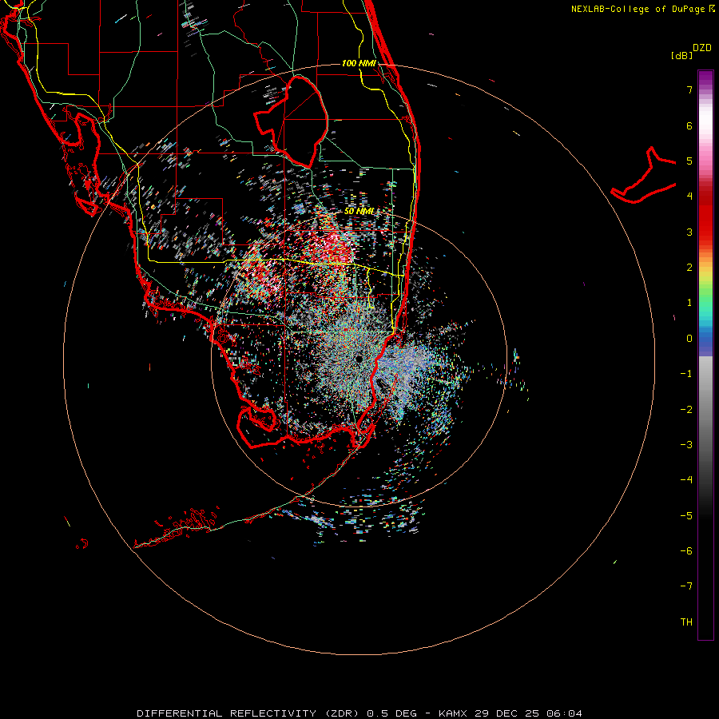Click the -2 dB tick label
Viewport: 719px width, 719px height.
(x=686, y=410)
